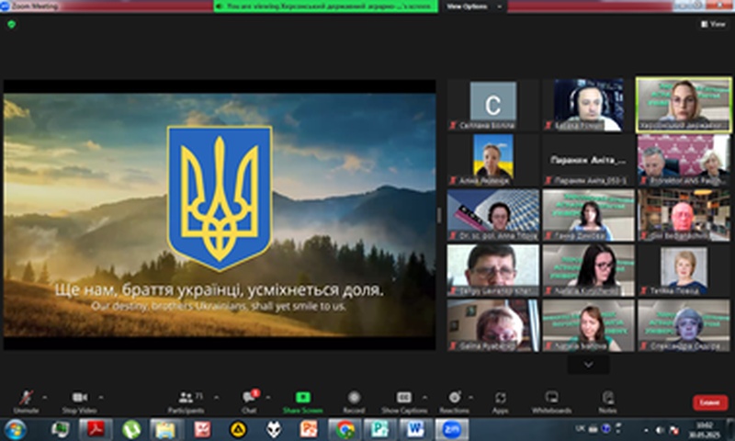Select the Galina participant tile
Screen dimensions: 735x441
point(493,325)
